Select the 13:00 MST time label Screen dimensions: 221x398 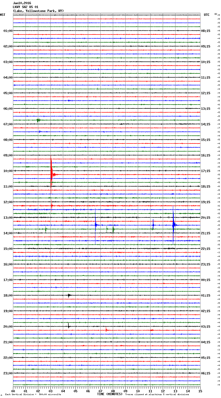click(x=8, y=218)
